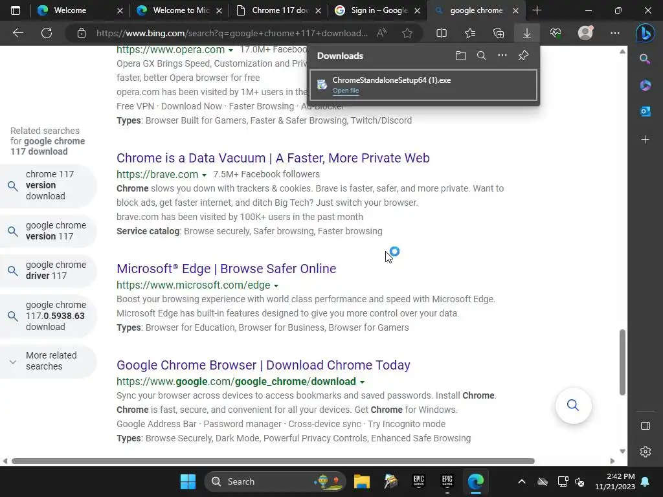This screenshot has height=497, width=663.
Task: Close the Sign in – Google tab
Action: pos(418,10)
